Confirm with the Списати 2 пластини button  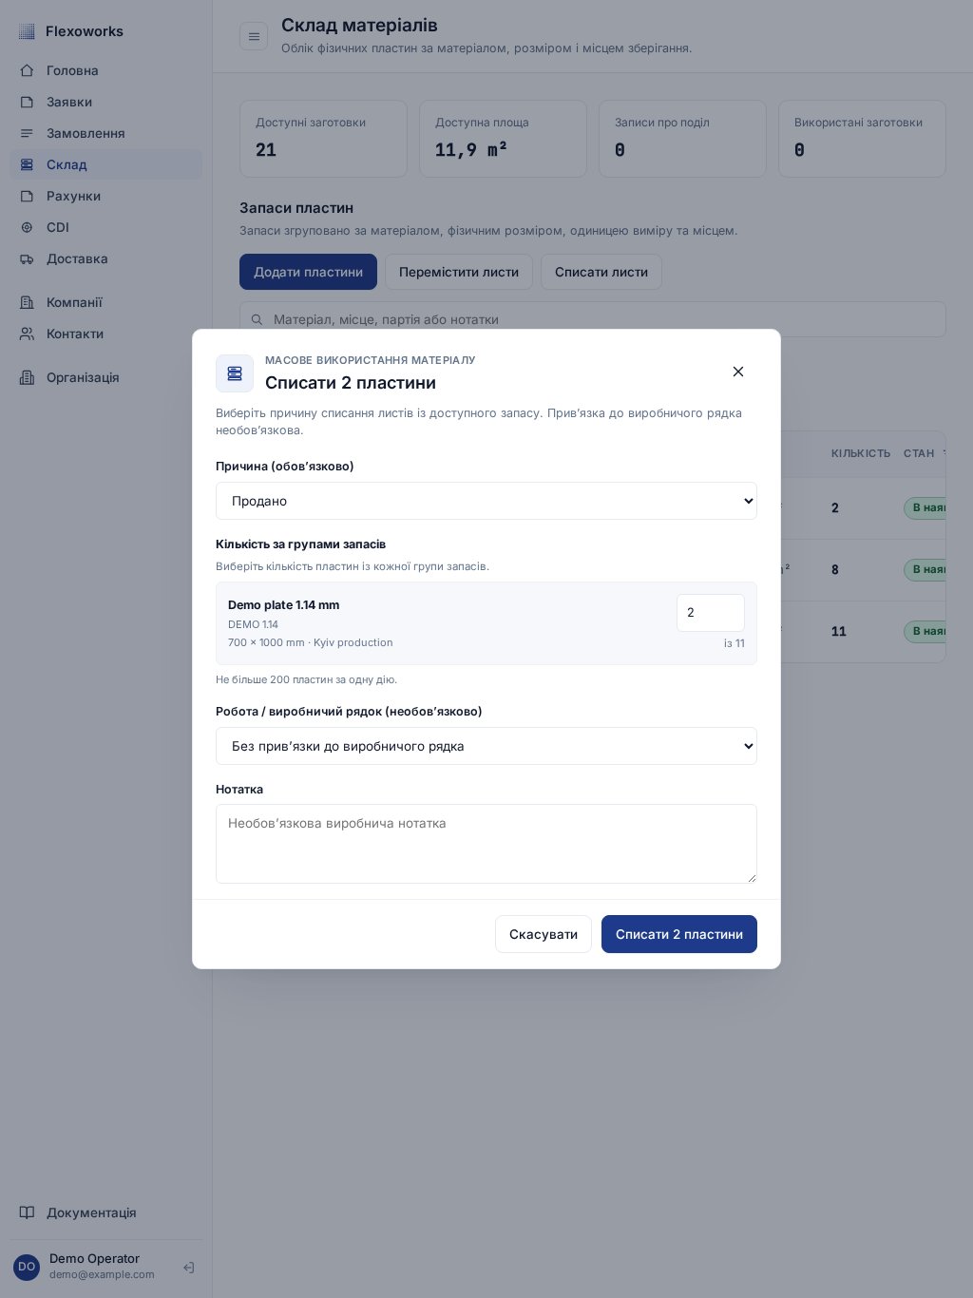click(679, 934)
